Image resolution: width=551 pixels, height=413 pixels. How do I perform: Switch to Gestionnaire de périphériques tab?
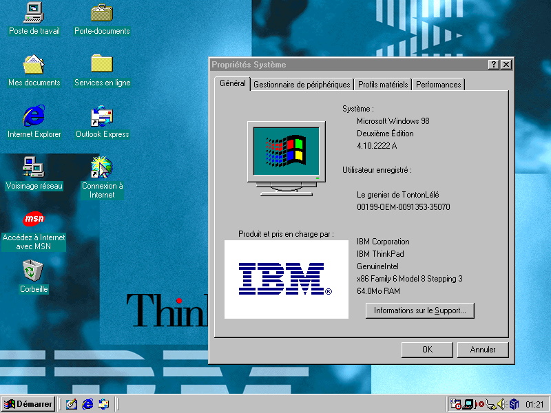click(x=302, y=85)
